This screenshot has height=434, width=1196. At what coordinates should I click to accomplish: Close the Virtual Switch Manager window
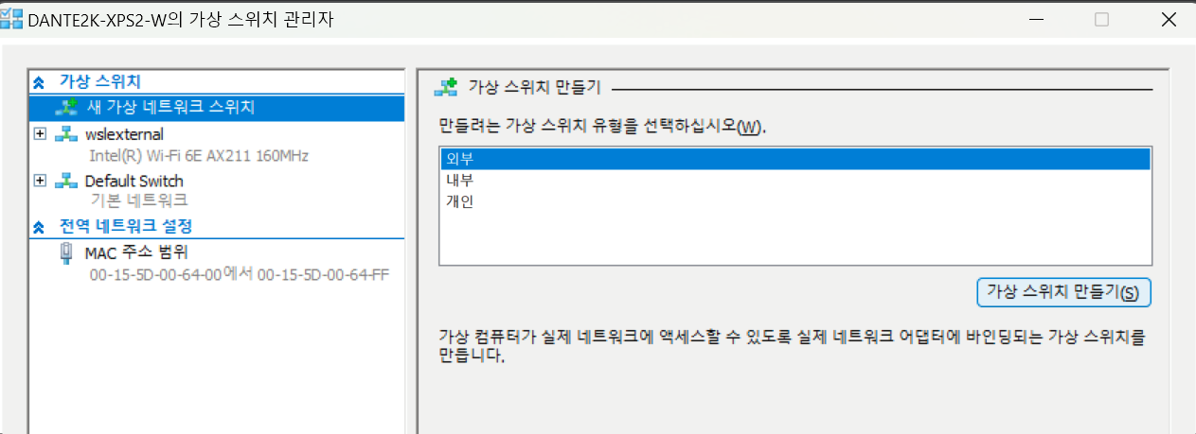1168,19
